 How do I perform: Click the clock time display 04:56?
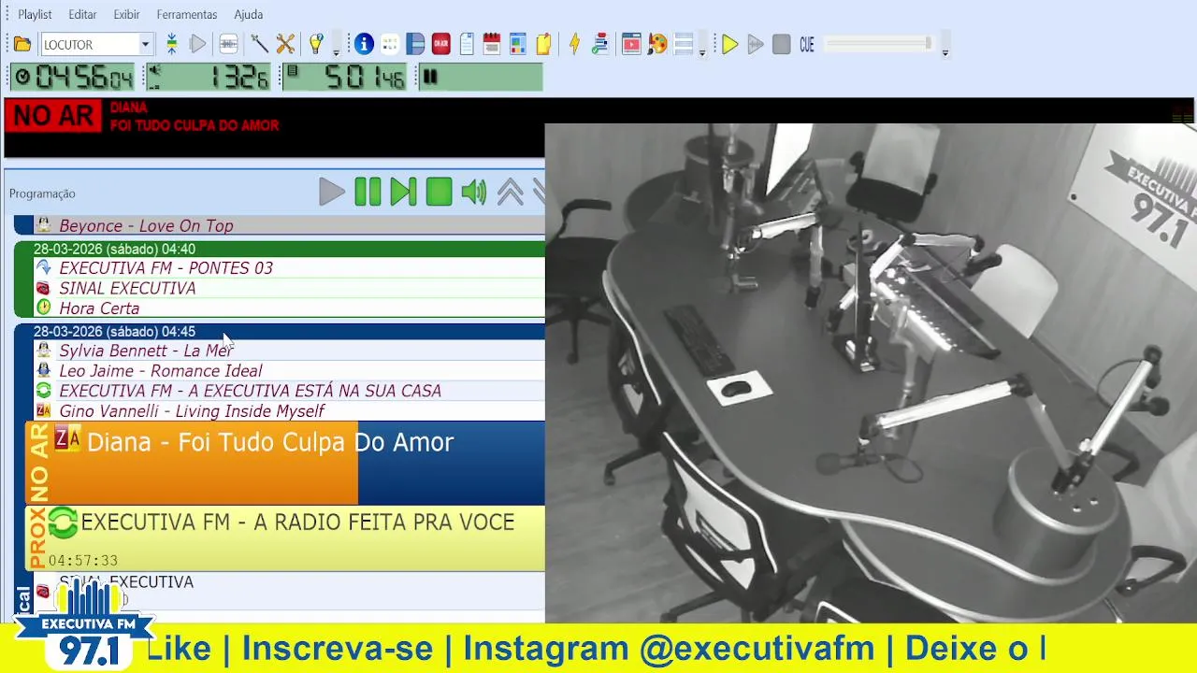73,78
